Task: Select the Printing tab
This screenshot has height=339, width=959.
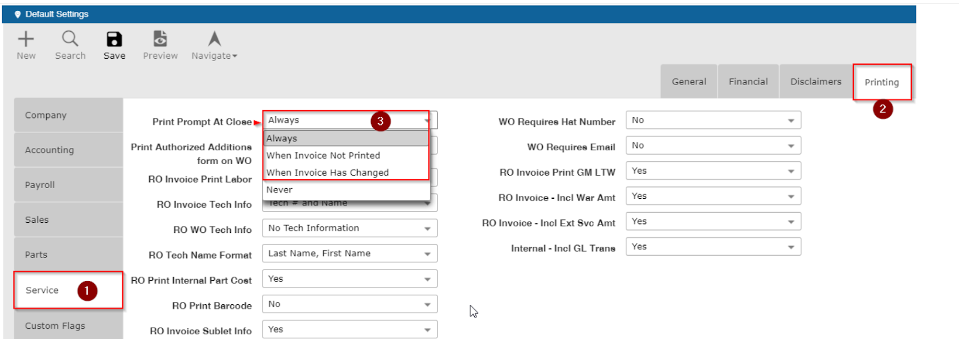Action: [882, 82]
